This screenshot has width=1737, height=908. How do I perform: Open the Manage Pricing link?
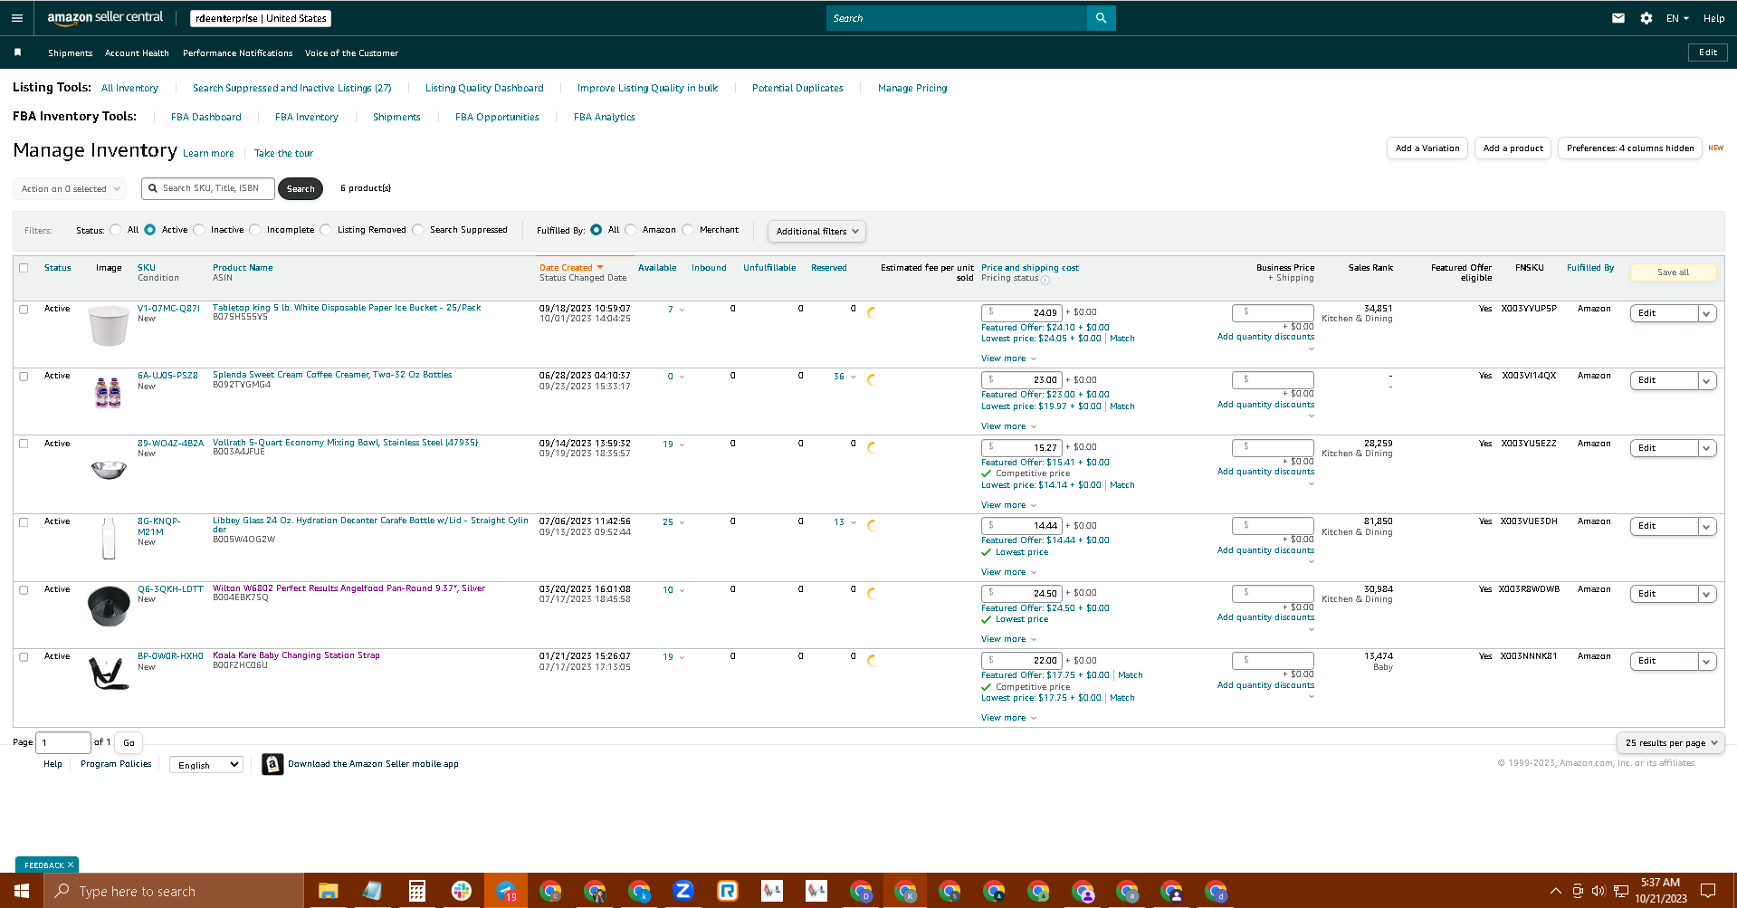tap(912, 89)
